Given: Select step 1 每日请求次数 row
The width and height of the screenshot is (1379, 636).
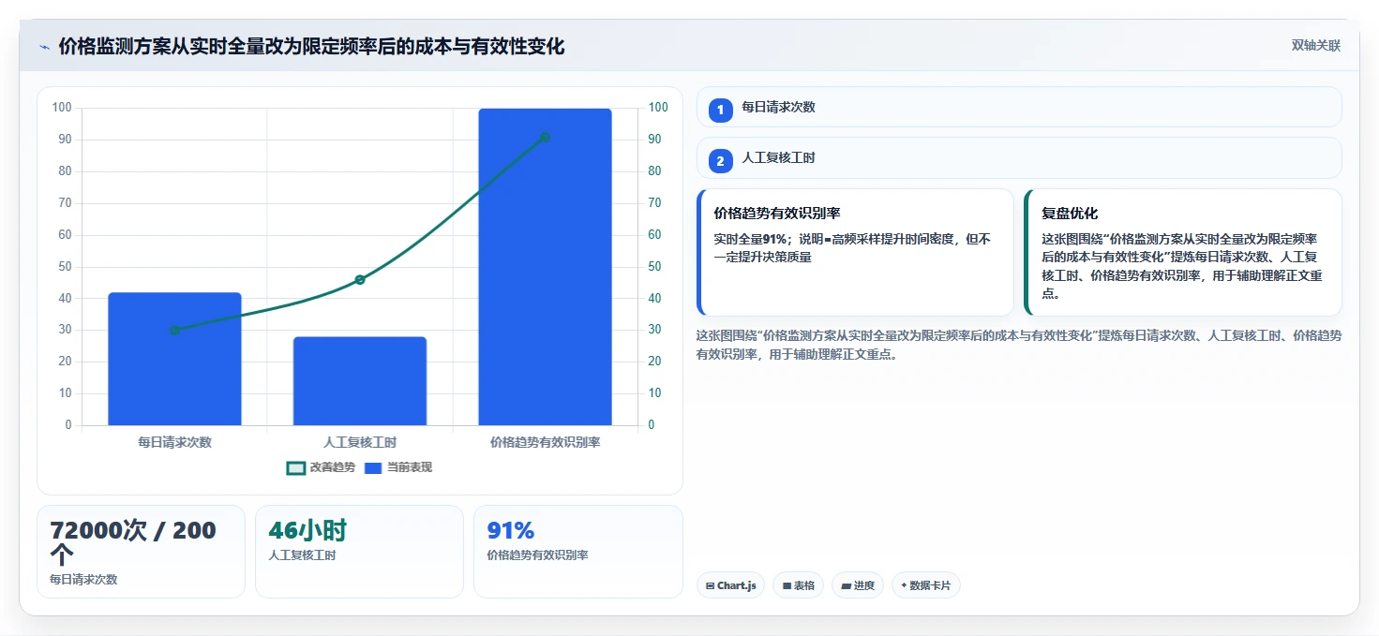Looking at the screenshot, I should click(x=1019, y=107).
